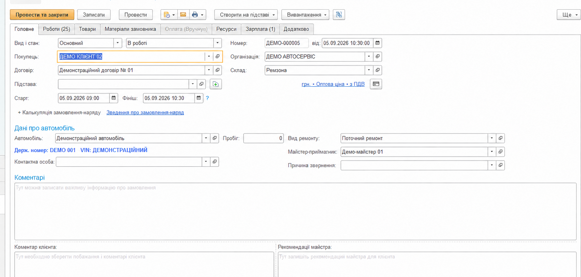The width and height of the screenshot is (581, 277).
Task: Open the Вивантаження dropdown button
Action: (x=305, y=15)
